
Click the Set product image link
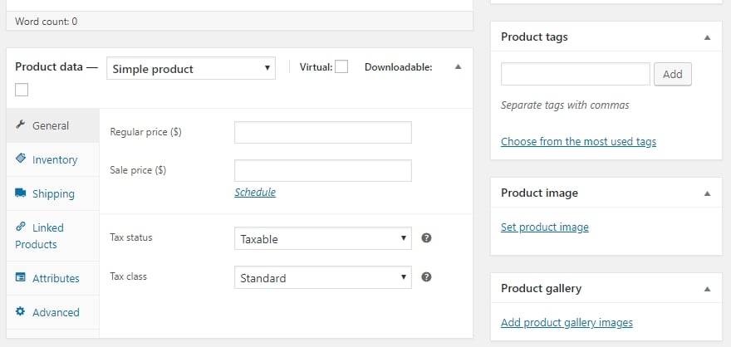(x=545, y=227)
